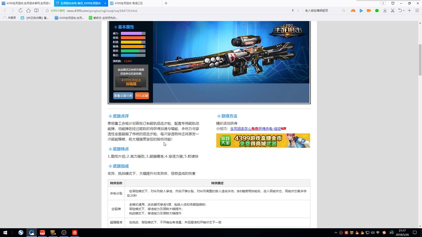Click 超强精准 table cell
422x237 pixels.
pyautogui.click(x=116, y=223)
